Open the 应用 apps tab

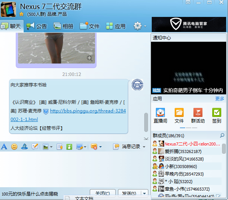pos(116,26)
